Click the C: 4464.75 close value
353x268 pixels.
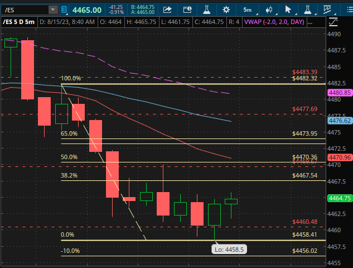[x=209, y=22]
